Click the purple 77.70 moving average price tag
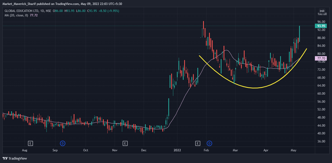This screenshot has width=332, height=163. (321, 58)
